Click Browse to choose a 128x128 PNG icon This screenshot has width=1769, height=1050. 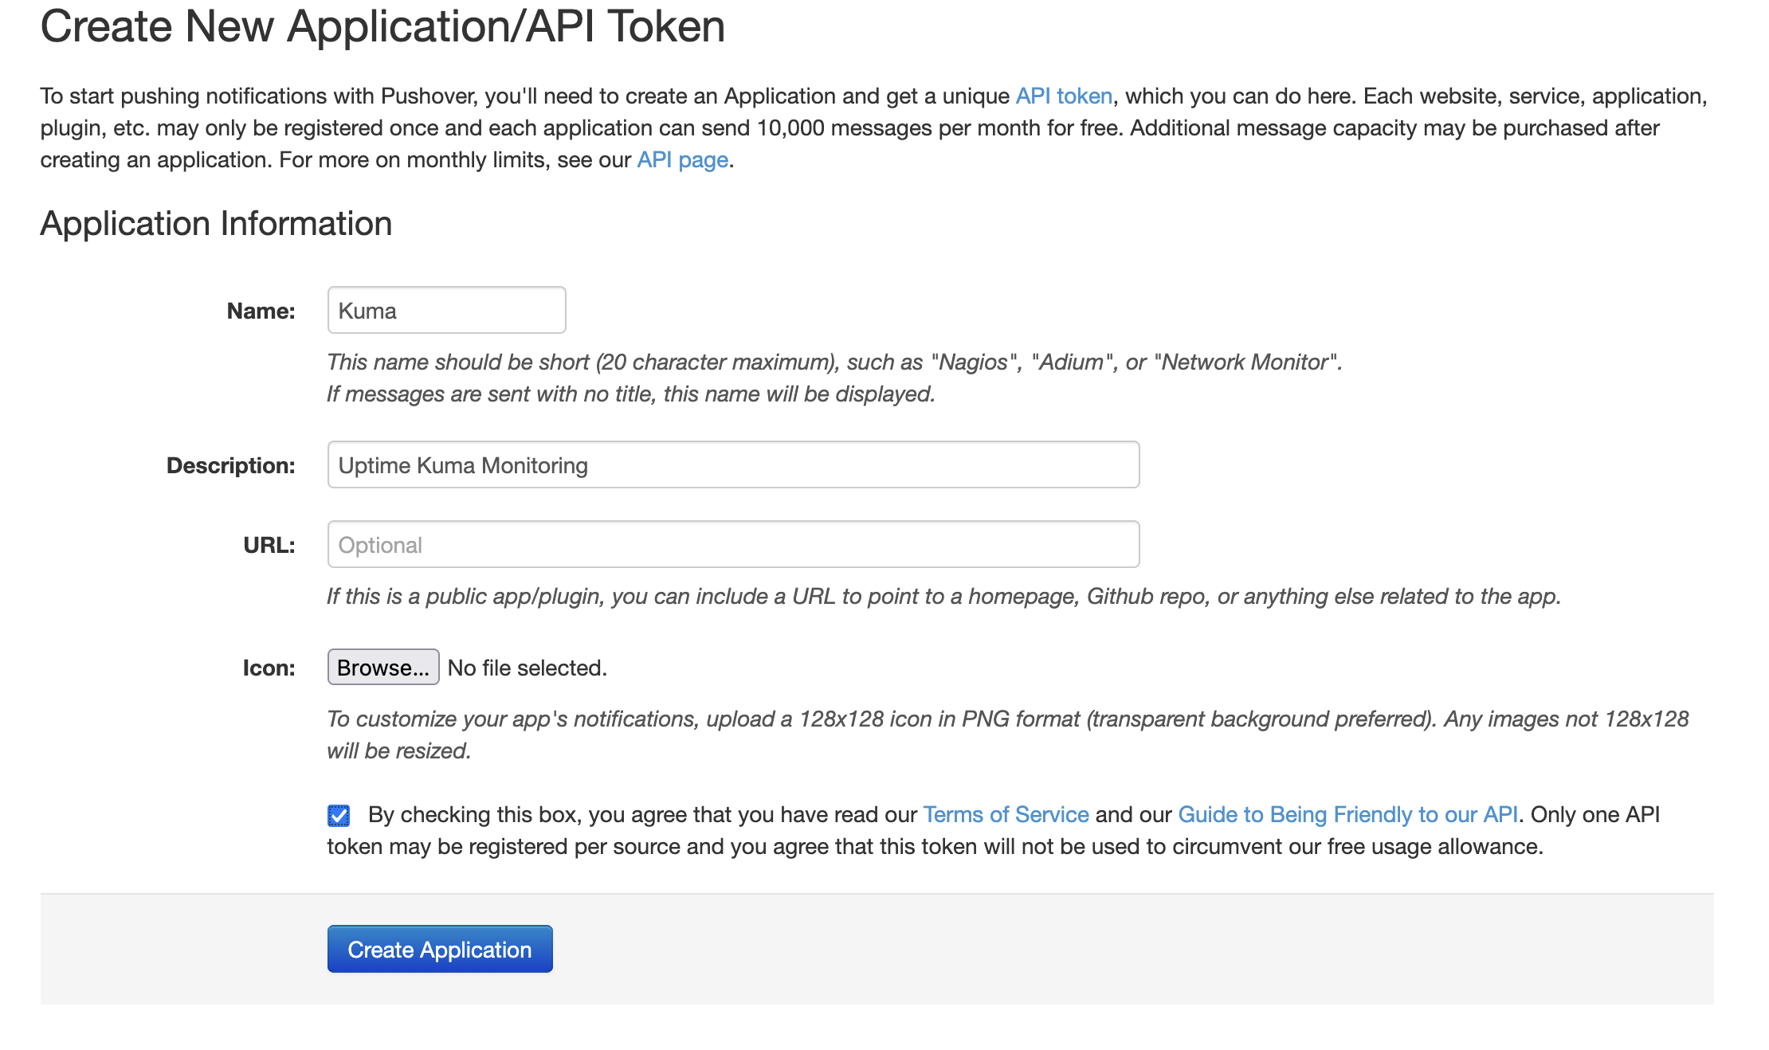[x=382, y=667]
